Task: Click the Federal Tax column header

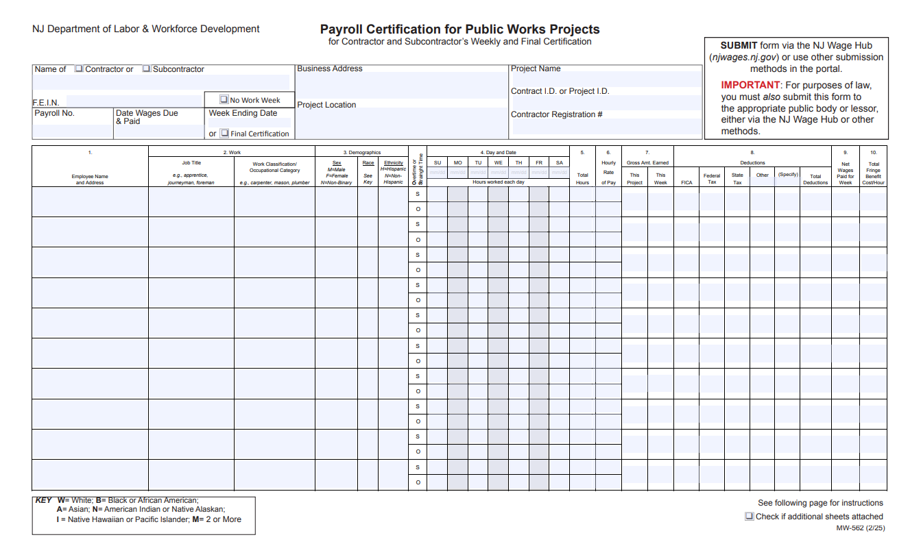Action: (712, 179)
